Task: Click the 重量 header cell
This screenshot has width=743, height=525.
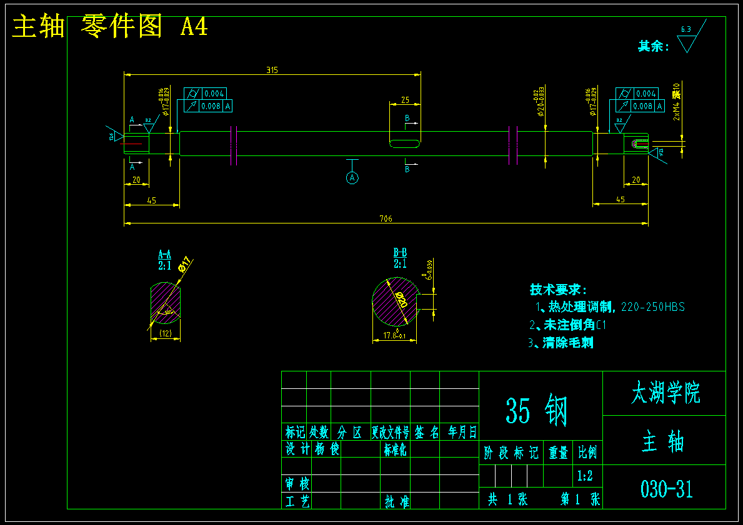Action: point(558,453)
